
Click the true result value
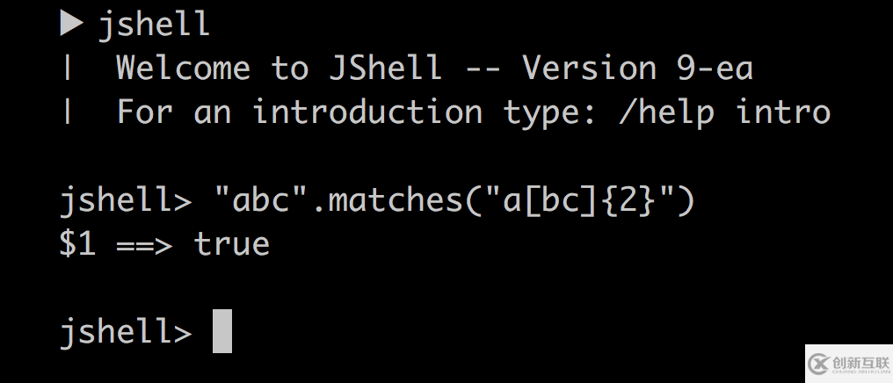232,244
